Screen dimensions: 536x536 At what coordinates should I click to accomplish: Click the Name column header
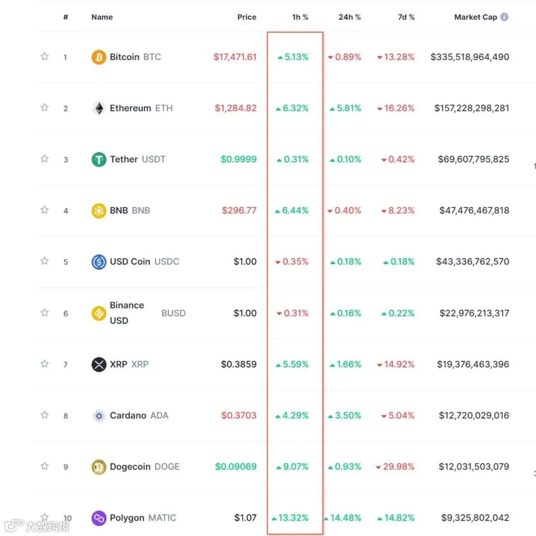coord(102,17)
